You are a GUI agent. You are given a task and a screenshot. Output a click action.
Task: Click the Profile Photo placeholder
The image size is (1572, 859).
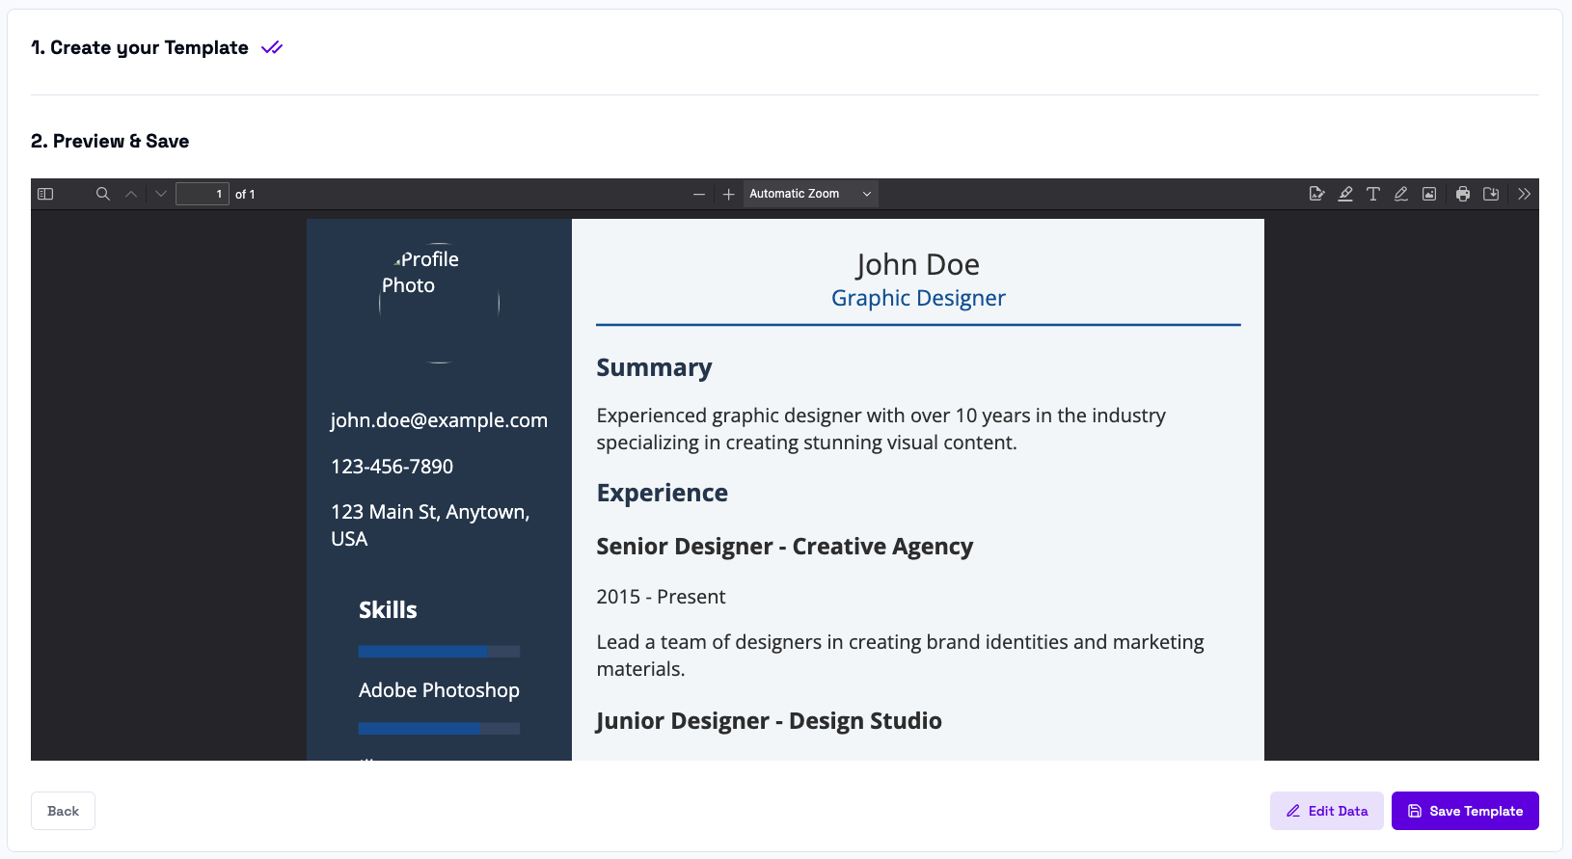tap(439, 303)
